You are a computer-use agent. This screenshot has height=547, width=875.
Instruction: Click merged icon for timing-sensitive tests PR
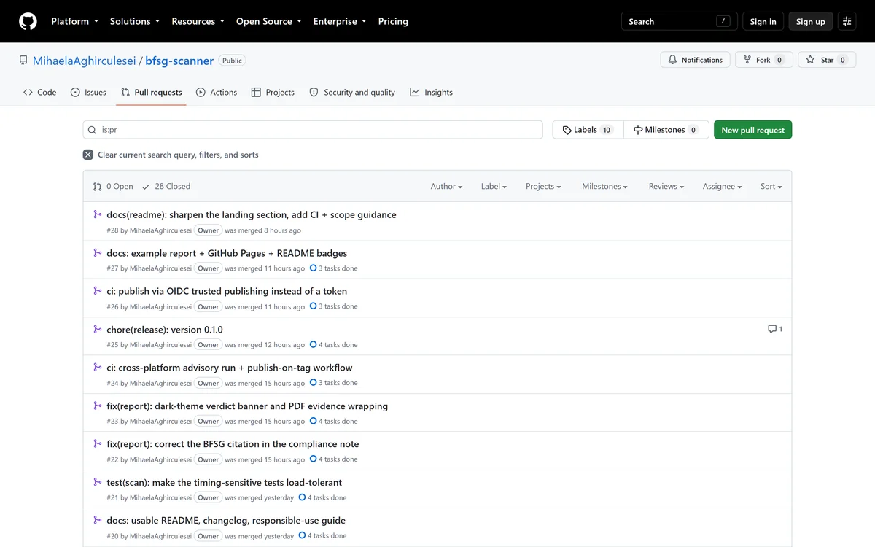point(98,482)
